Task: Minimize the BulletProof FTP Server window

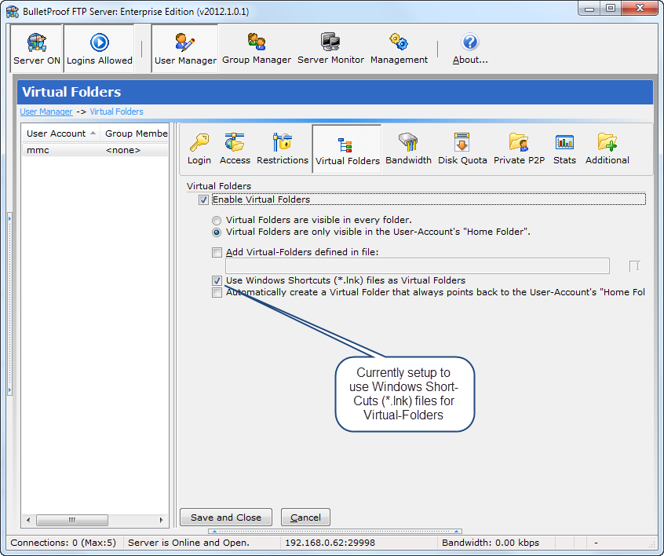Action: pyautogui.click(x=589, y=9)
